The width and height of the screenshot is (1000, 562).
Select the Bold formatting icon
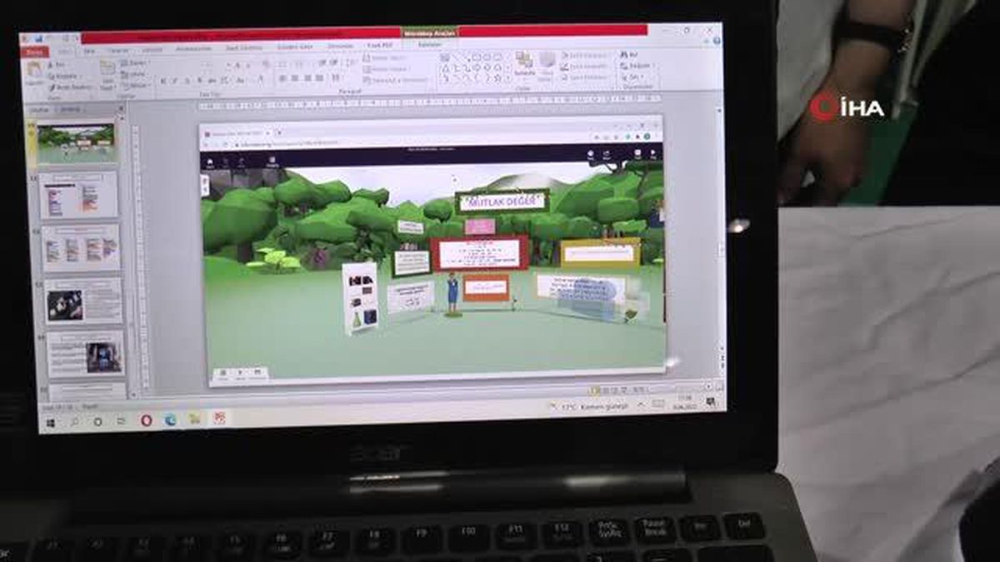point(164,81)
